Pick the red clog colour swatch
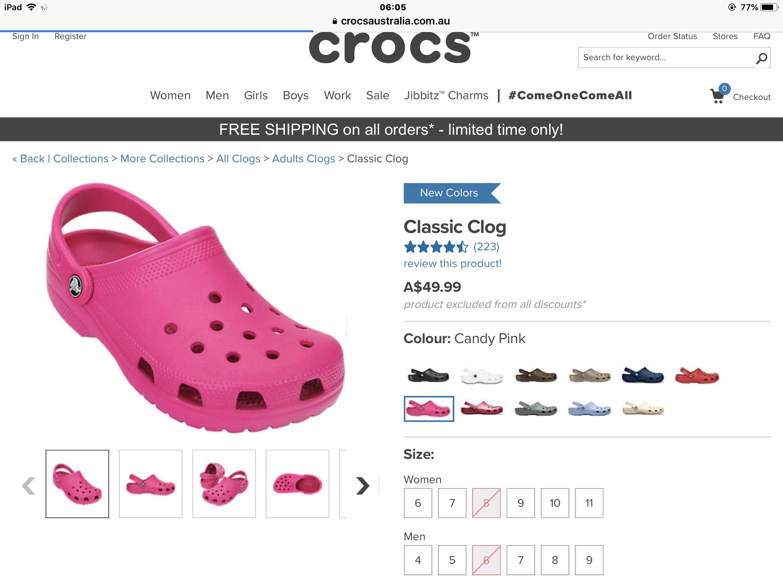This screenshot has width=783, height=587. [697, 375]
